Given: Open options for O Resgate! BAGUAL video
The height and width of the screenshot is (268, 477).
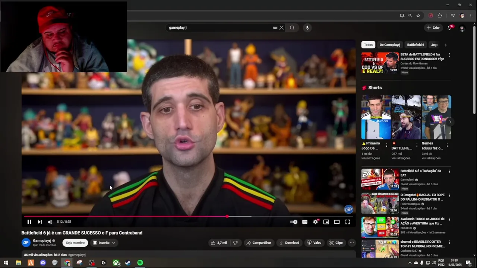Looking at the screenshot, I should click(449, 195).
